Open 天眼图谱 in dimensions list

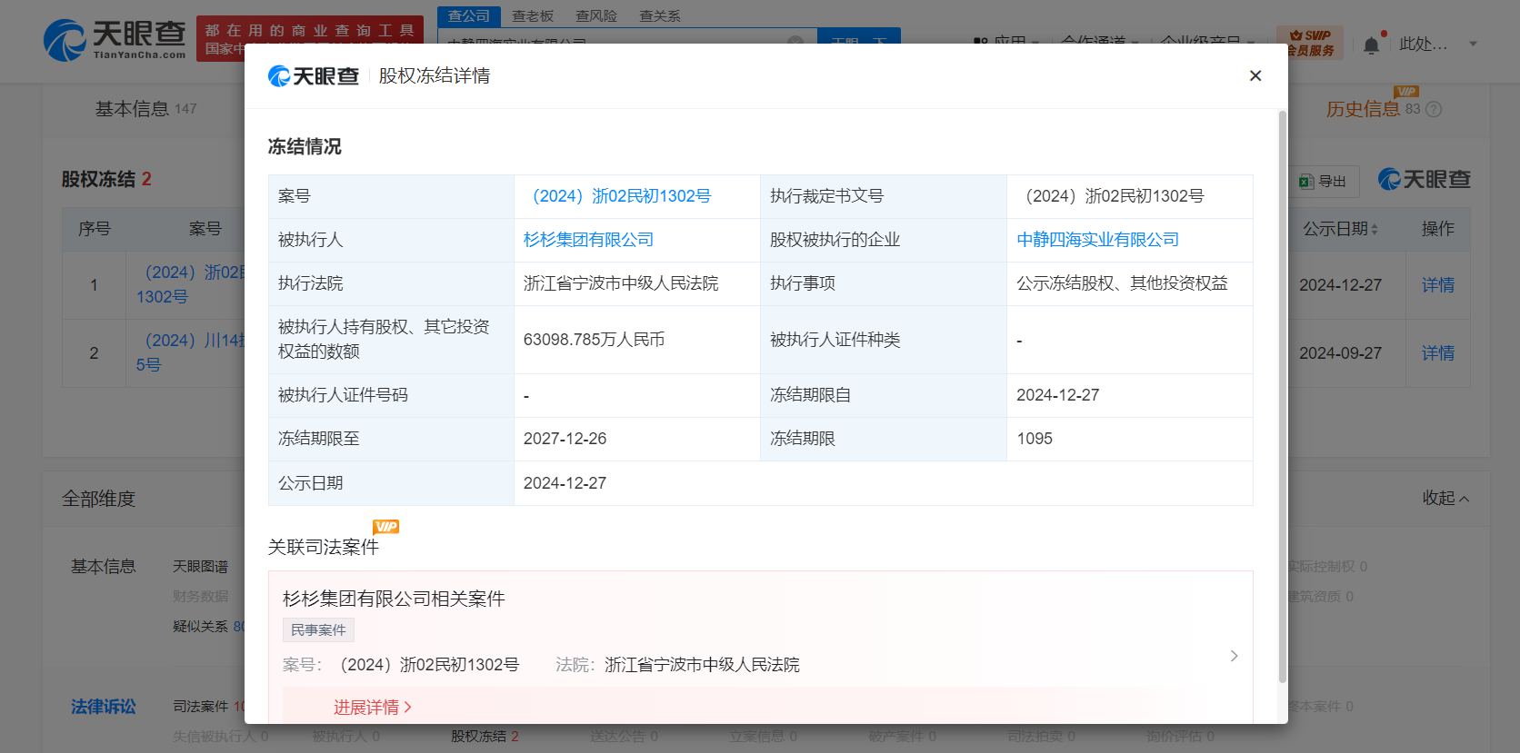[x=201, y=567]
